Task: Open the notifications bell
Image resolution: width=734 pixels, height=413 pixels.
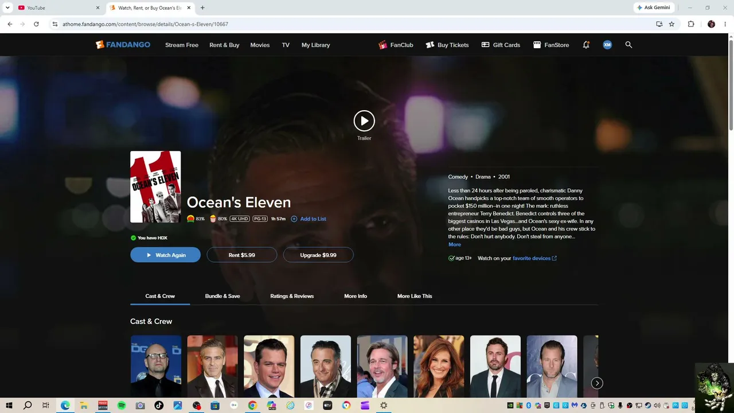Action: click(586, 45)
